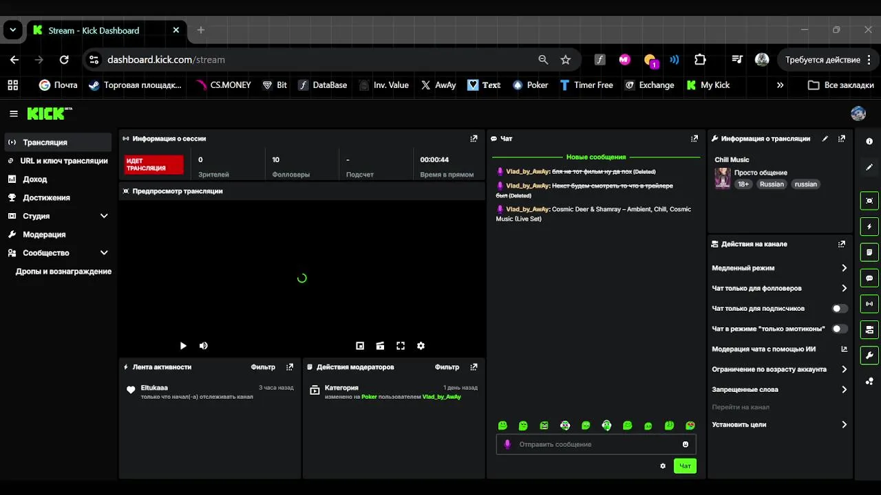This screenshot has height=495, width=881.
Task: Toggle stream preview widget in right sidebar
Action: click(869, 201)
